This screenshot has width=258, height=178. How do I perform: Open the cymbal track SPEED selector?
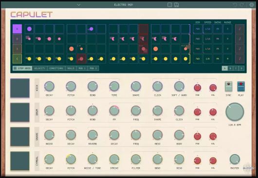(208, 59)
